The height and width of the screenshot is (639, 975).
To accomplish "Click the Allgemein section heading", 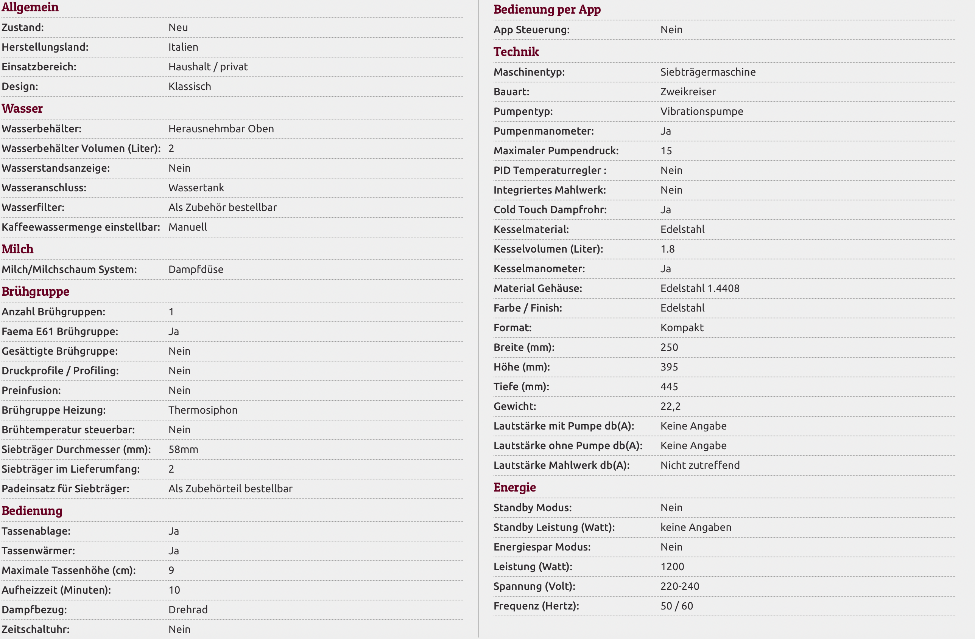I will (30, 7).
